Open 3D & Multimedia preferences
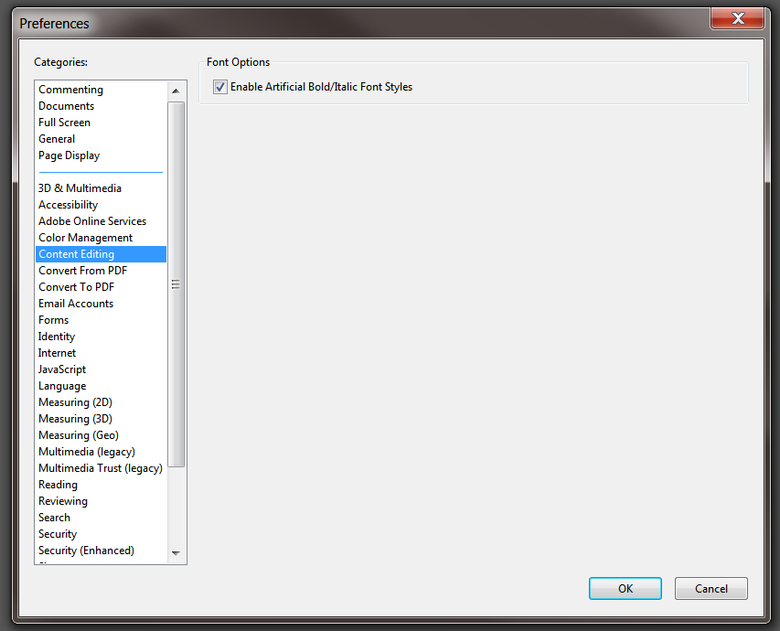This screenshot has width=780, height=631. click(x=80, y=187)
